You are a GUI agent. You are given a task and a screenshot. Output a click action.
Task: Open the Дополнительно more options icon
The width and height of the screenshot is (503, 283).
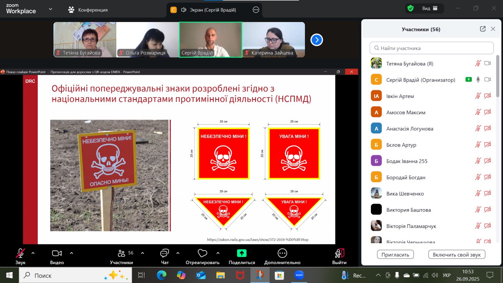(282, 253)
